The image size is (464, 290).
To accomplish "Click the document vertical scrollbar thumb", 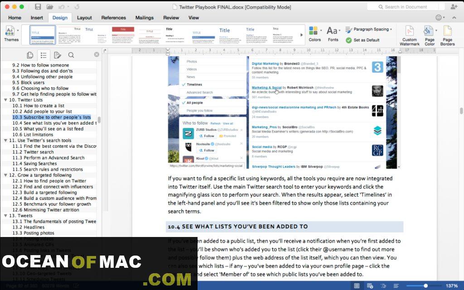I will tap(461, 111).
